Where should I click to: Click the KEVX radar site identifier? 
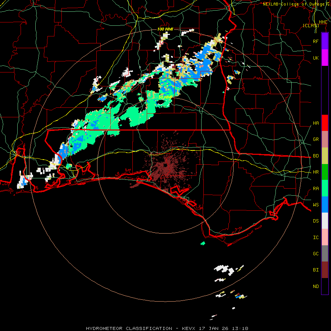click(189, 328)
